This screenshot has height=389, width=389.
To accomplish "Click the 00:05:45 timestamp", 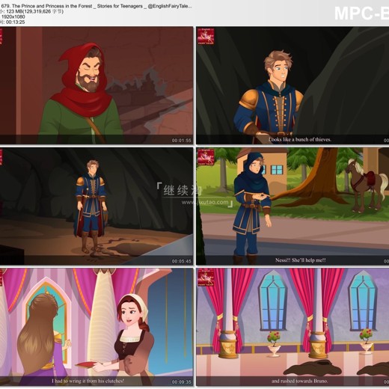I will (181, 261).
